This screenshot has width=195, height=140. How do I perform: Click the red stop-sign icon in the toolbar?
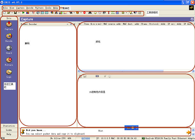coord(84,13)
